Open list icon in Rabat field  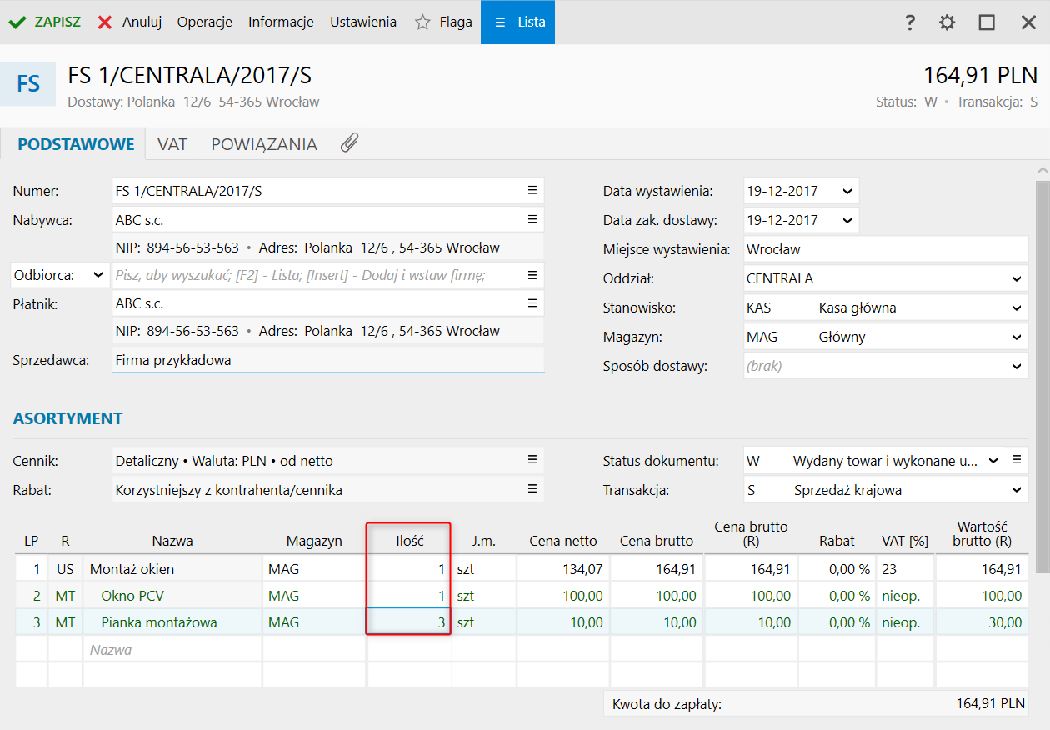click(532, 490)
